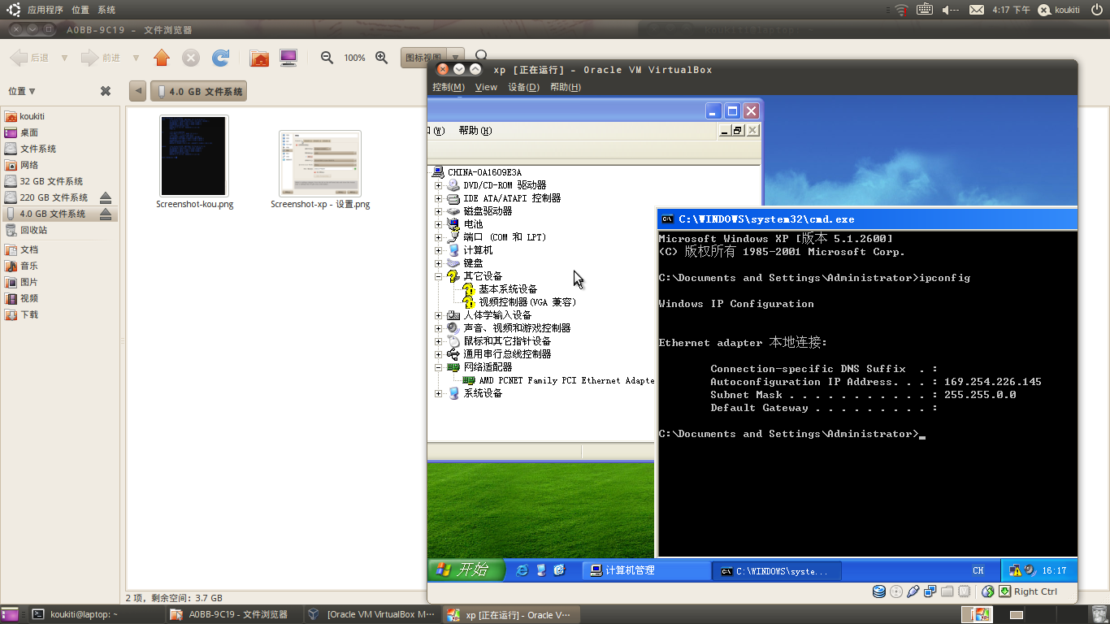Switch to 计算机管理 taskbar button

coord(646,570)
